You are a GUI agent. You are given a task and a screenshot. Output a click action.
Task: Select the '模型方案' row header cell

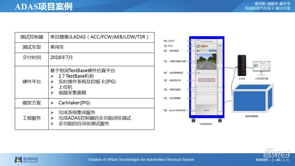tap(32, 103)
